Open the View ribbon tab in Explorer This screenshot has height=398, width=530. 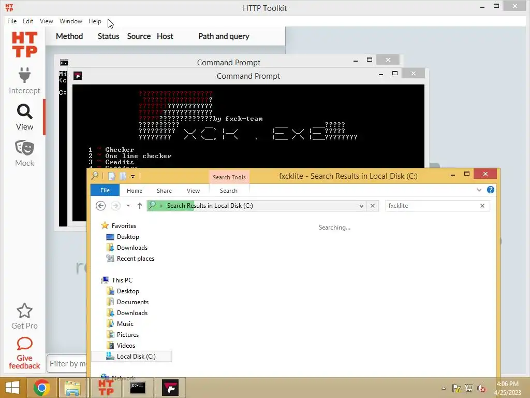pyautogui.click(x=193, y=191)
